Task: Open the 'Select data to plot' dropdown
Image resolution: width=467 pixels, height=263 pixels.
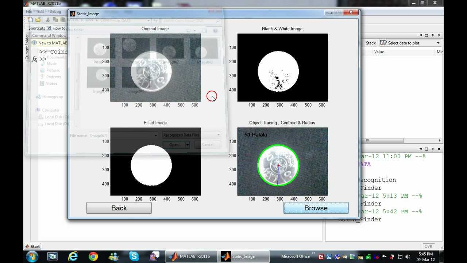Action: coord(410,43)
